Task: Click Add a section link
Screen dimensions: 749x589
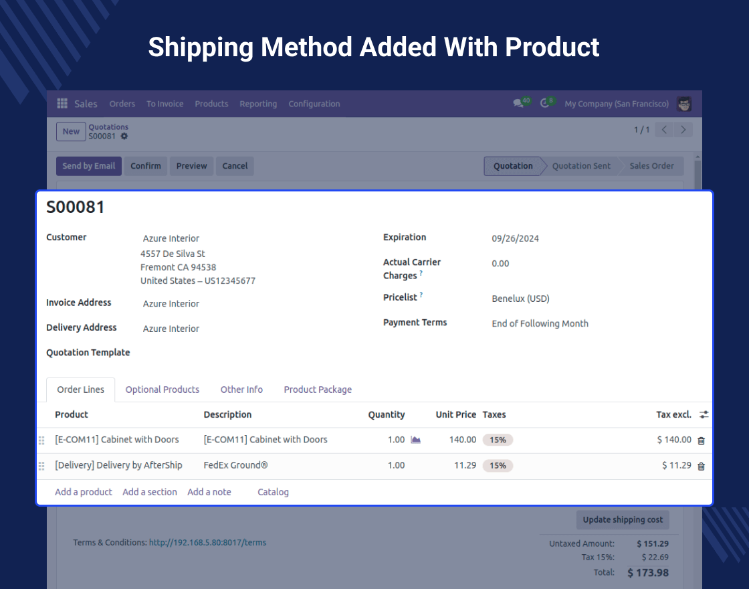Action: 150,492
